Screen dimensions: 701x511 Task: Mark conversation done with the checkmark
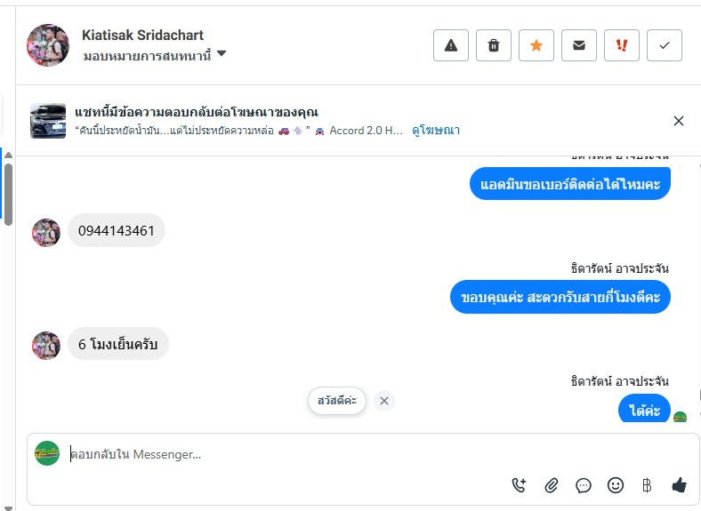(x=665, y=45)
